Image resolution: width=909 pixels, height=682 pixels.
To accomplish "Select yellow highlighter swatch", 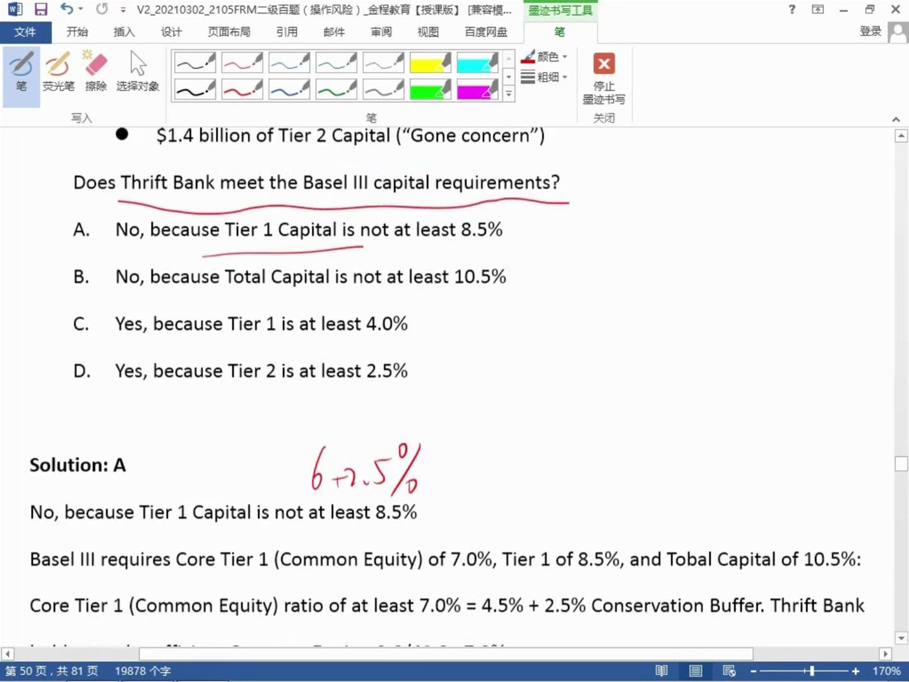I will tap(431, 63).
